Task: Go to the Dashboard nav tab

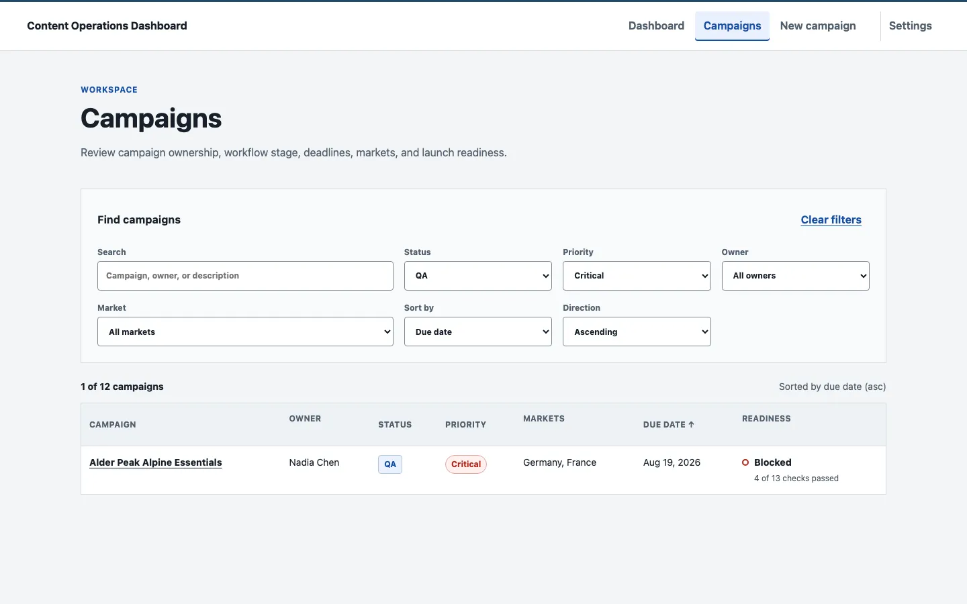Action: click(656, 26)
